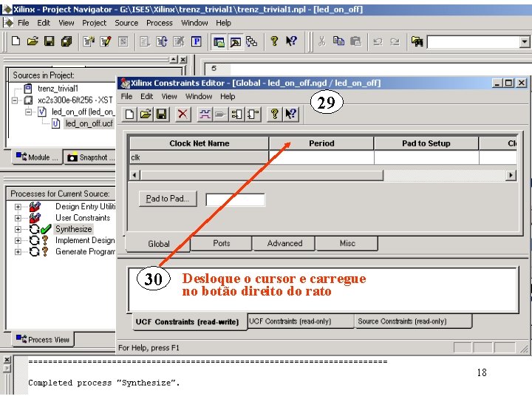Viewport: 532px width, 399px height.
Task: Open Project menu in Project Navigator
Action: (94, 23)
